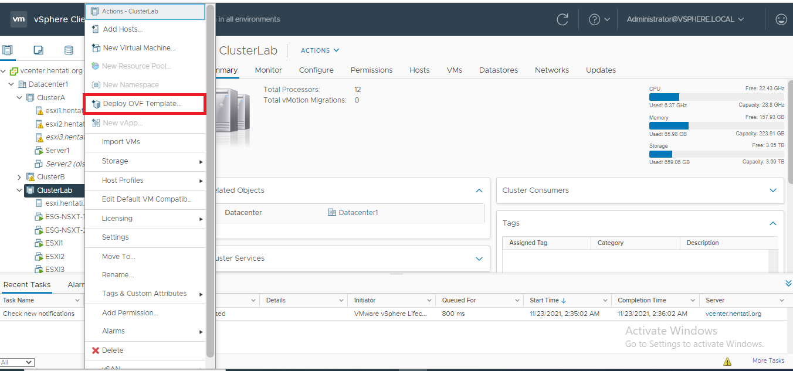Open the Host Profiles submenu
The width and height of the screenshot is (793, 371).
pos(145,181)
